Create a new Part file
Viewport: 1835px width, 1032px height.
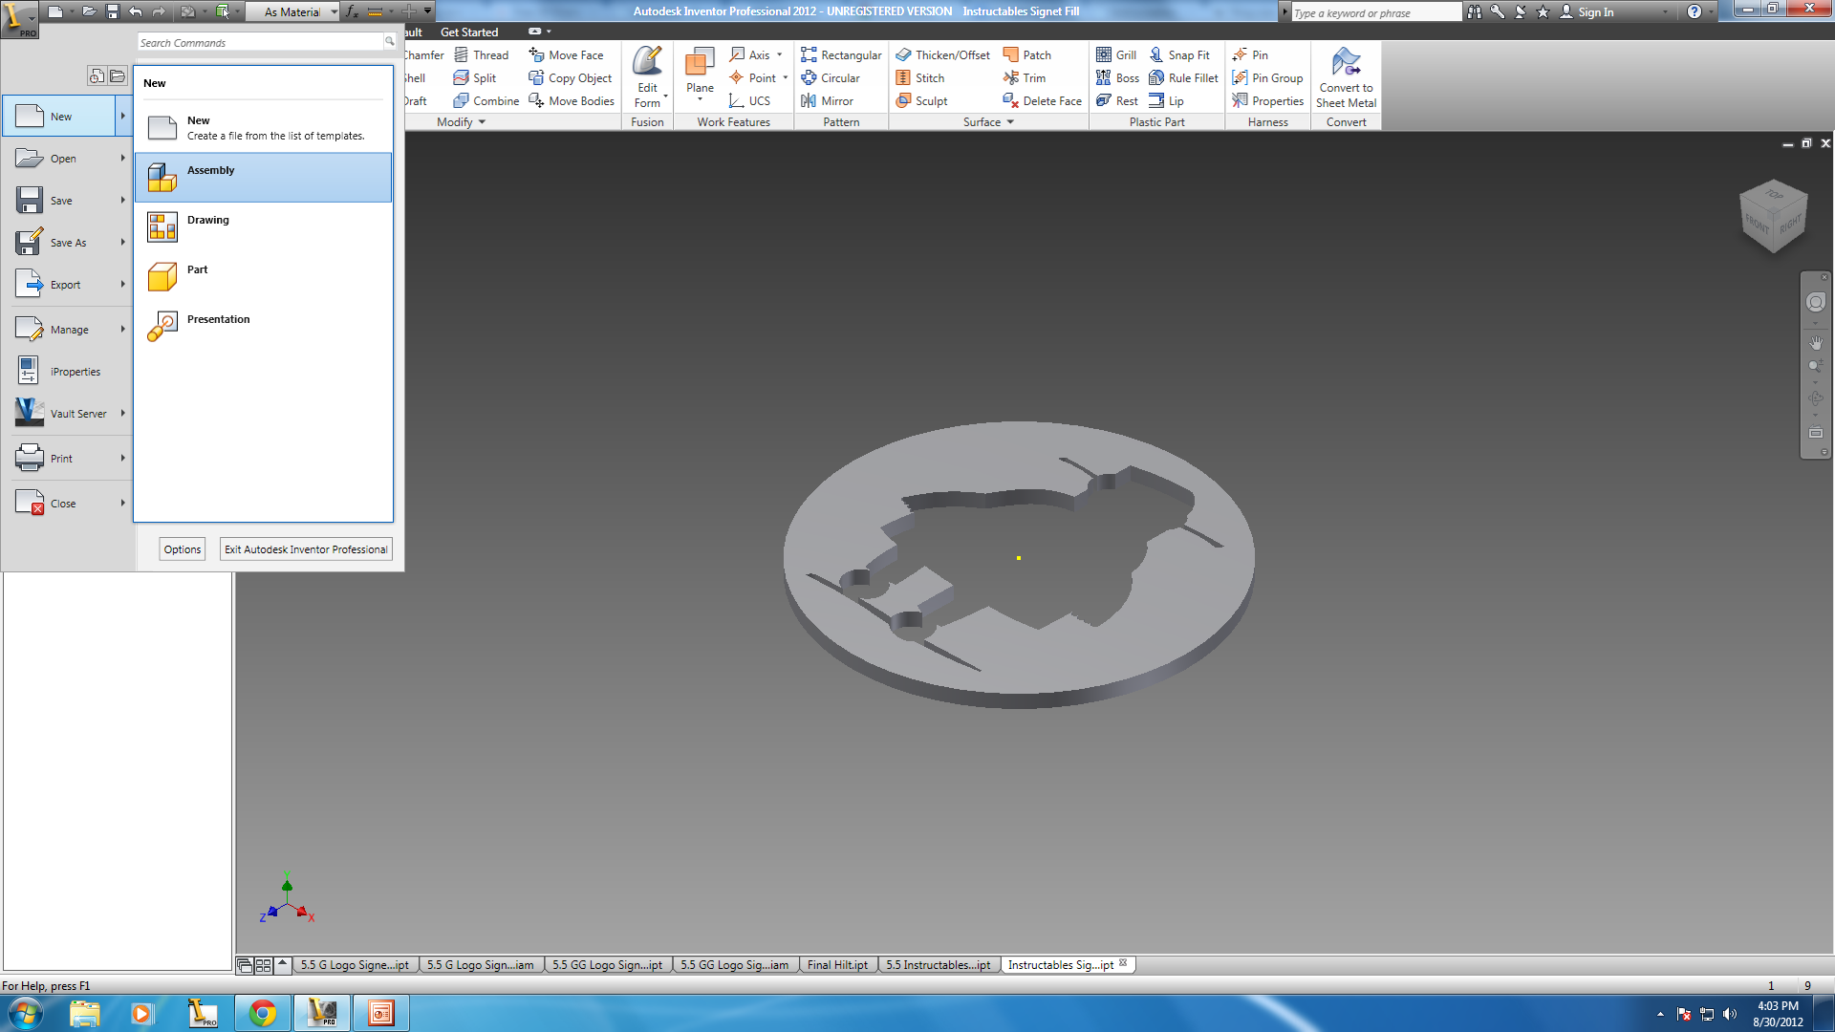click(263, 276)
